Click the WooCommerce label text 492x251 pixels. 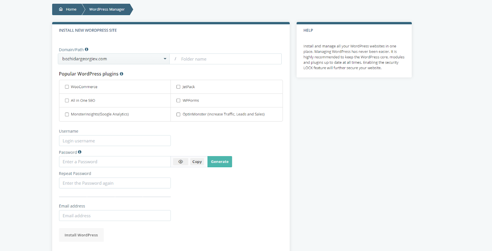click(x=84, y=87)
